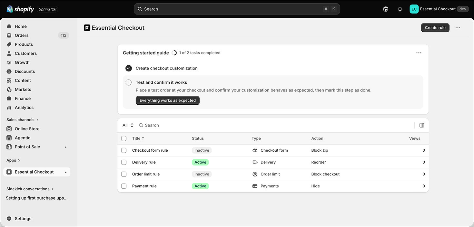Go to Analytics in the sidebar
Image resolution: width=474 pixels, height=227 pixels.
(x=37, y=108)
